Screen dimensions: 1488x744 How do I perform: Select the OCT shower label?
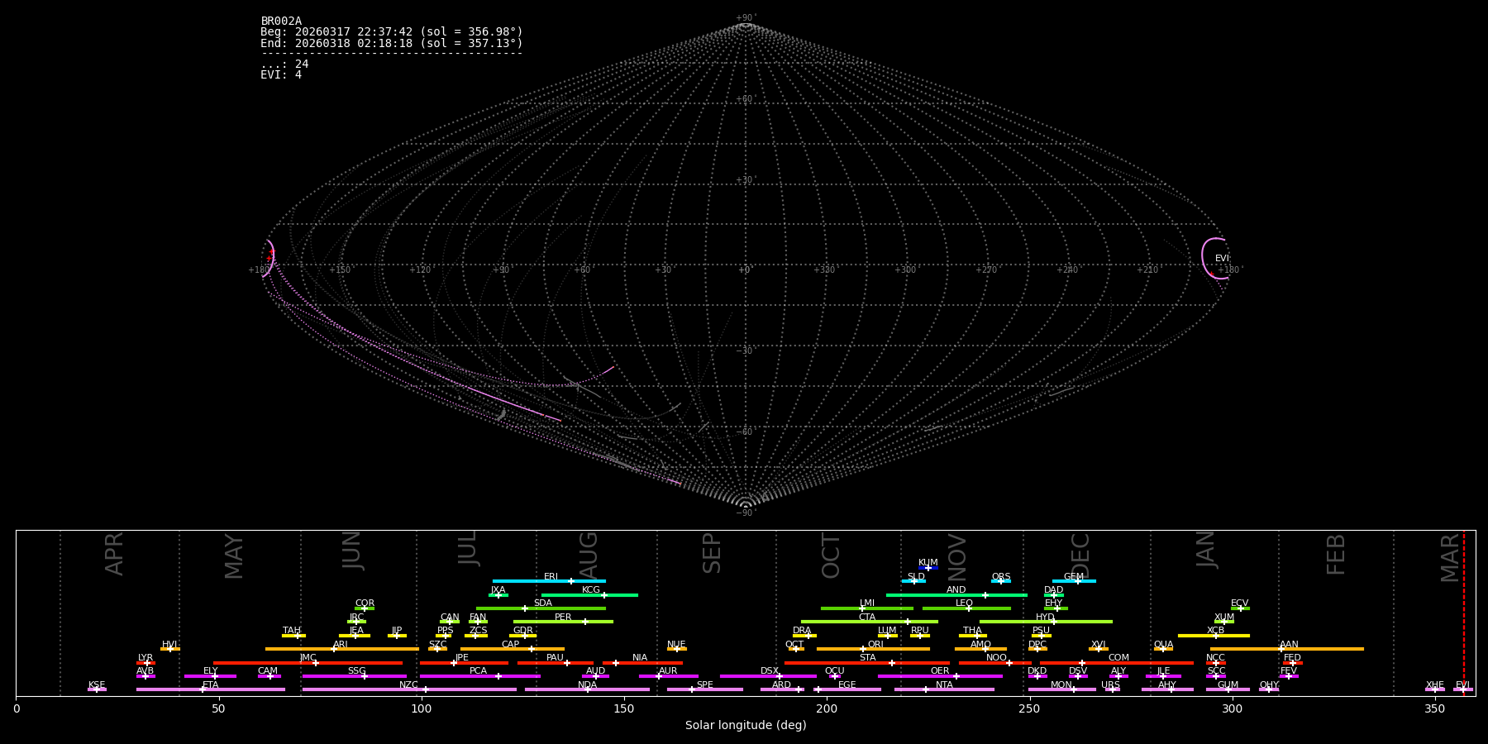[x=794, y=644]
